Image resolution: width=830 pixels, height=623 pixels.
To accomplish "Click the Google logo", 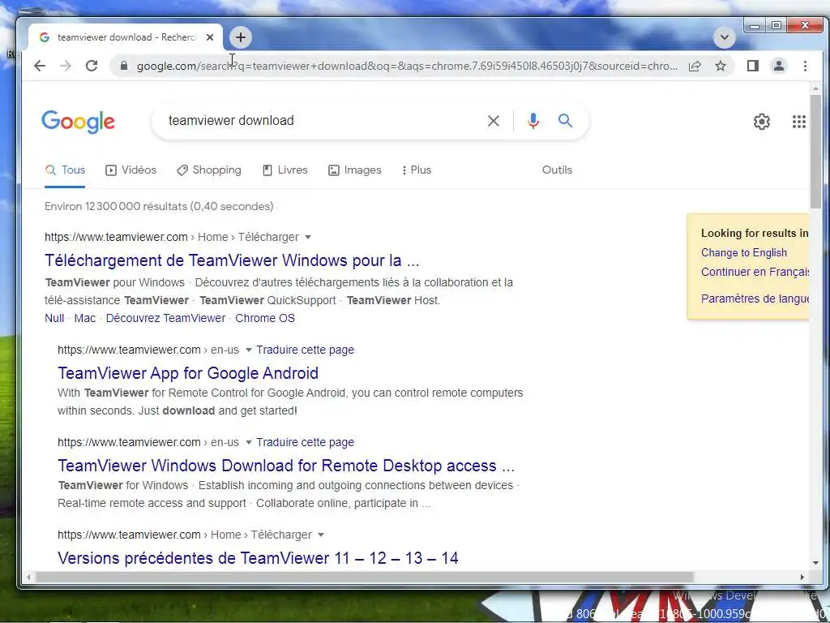I will click(79, 122).
